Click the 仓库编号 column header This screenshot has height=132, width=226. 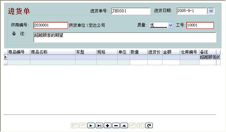[189, 52]
